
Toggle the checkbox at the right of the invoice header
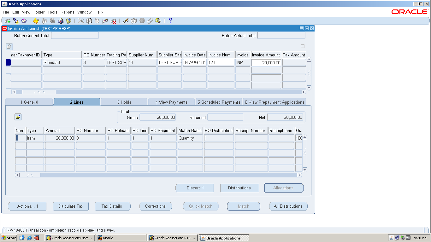point(303,46)
